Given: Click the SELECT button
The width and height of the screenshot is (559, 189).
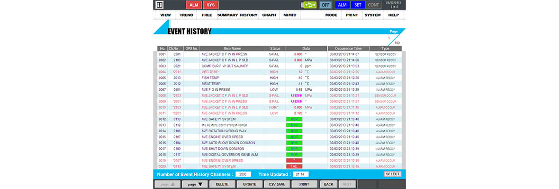Looking at the screenshot, I should pyautogui.click(x=392, y=174).
